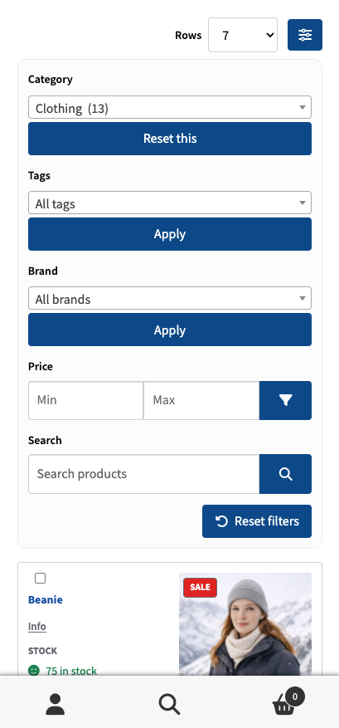Open the All brands dropdown
339x728 pixels.
[170, 298]
